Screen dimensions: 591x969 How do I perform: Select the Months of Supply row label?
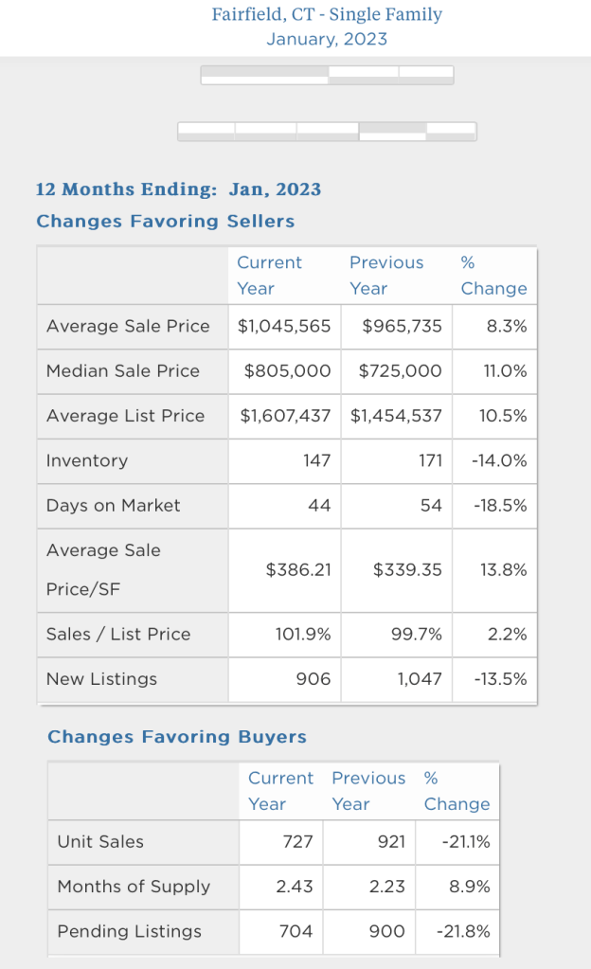pyautogui.click(x=134, y=887)
